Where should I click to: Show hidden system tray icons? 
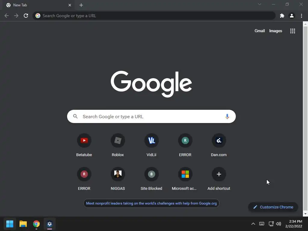point(253,224)
